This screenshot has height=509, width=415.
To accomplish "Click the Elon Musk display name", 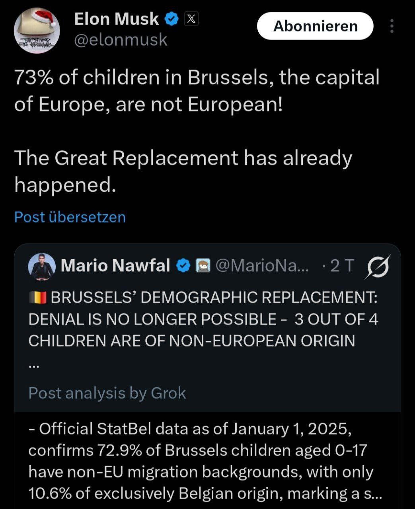I will coord(116,19).
